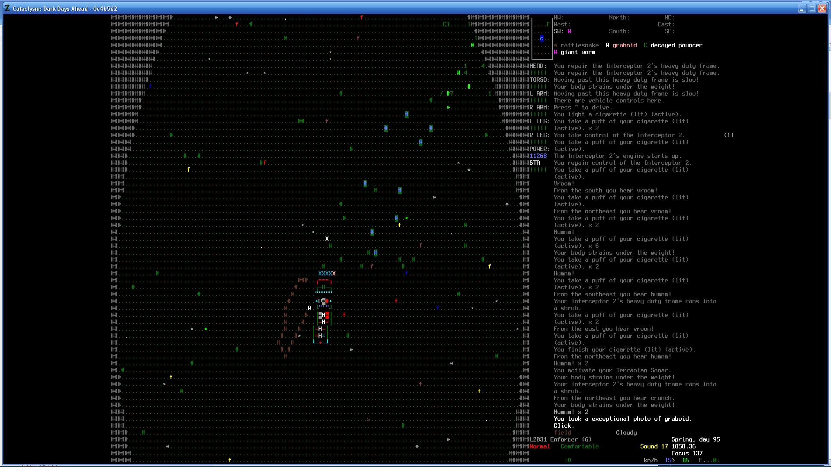This screenshot has height=467, width=831.
Task: Click the Sound 17 indicator
Action: (654, 447)
